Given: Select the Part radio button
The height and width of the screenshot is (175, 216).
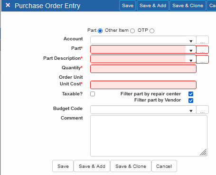Looking at the screenshot, I should tap(100, 31).
